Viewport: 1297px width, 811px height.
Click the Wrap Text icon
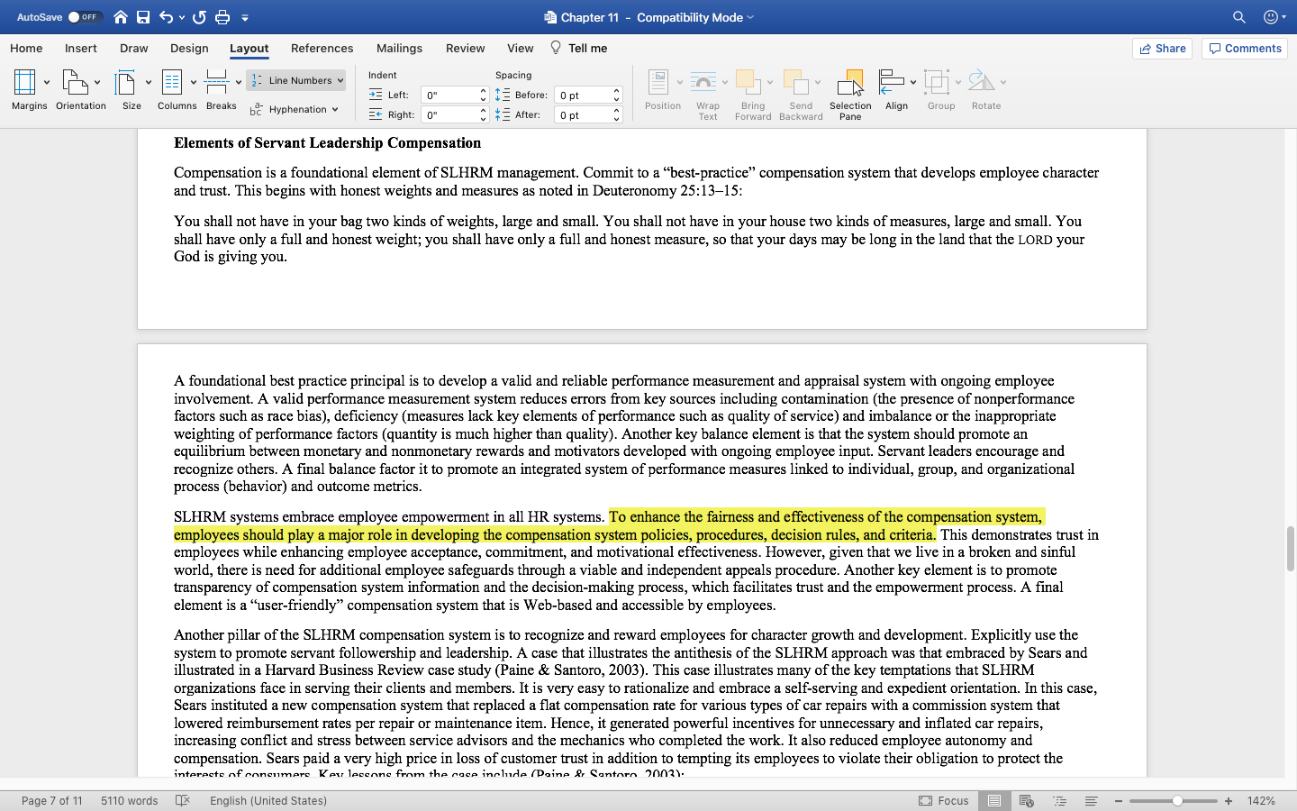point(703,82)
